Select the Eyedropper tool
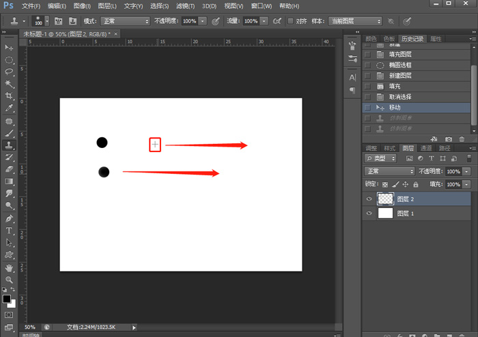 [9, 108]
